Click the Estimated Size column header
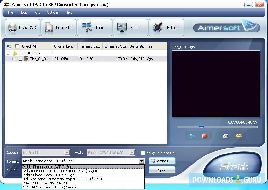268x190 pixels. point(115,46)
